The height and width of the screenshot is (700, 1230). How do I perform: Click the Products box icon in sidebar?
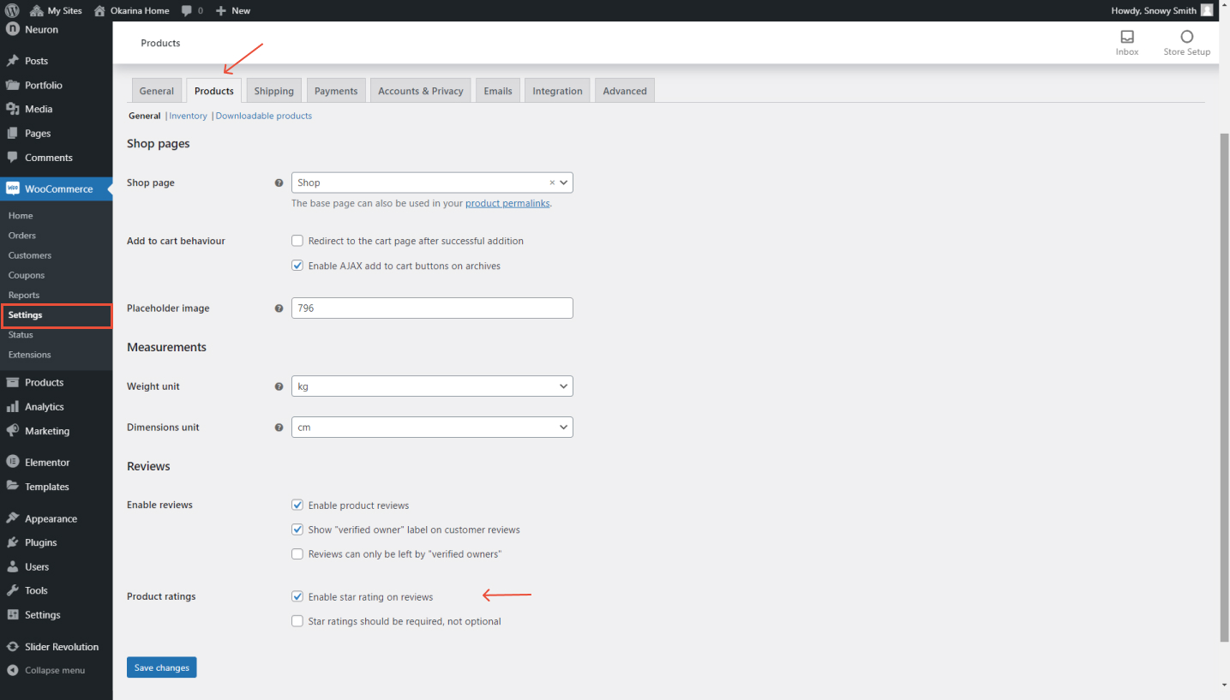(x=13, y=382)
